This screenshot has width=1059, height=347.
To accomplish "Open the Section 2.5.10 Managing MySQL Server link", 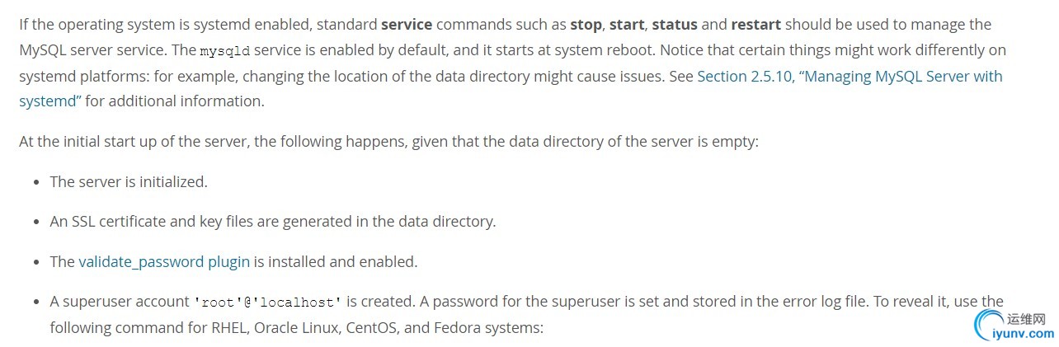I will [x=850, y=76].
